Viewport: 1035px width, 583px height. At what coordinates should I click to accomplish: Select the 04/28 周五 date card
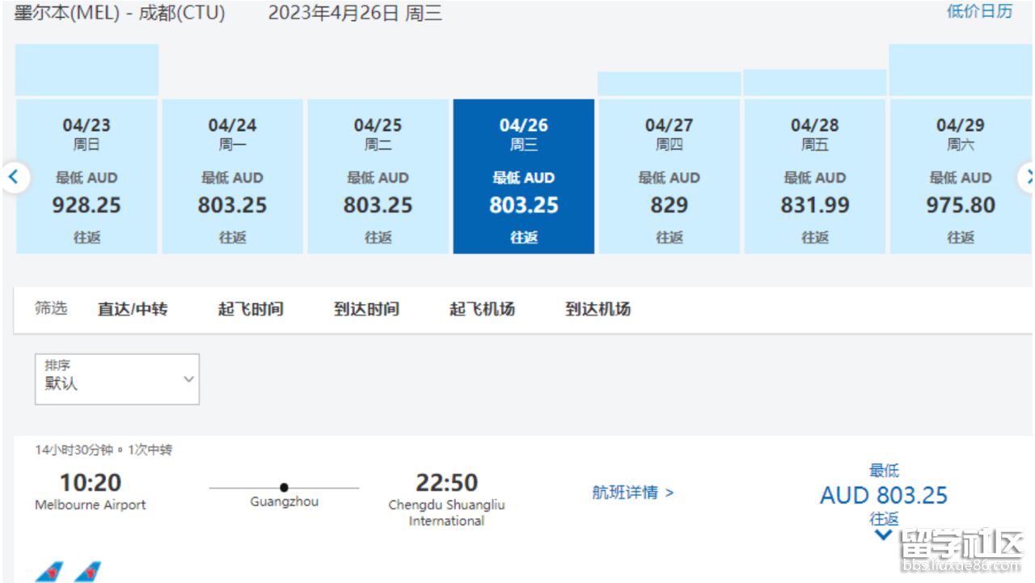(x=814, y=176)
